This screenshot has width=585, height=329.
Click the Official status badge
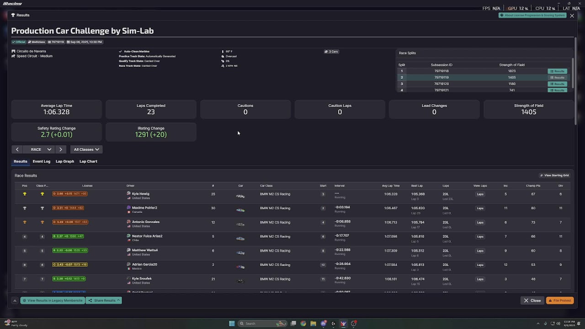click(19, 42)
